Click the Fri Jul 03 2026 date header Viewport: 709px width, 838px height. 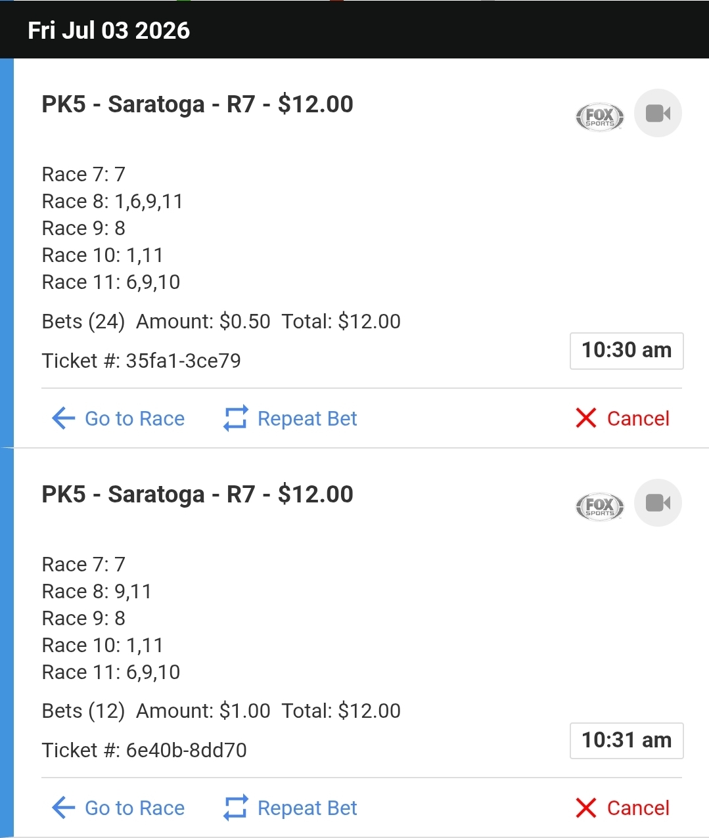[x=109, y=30]
